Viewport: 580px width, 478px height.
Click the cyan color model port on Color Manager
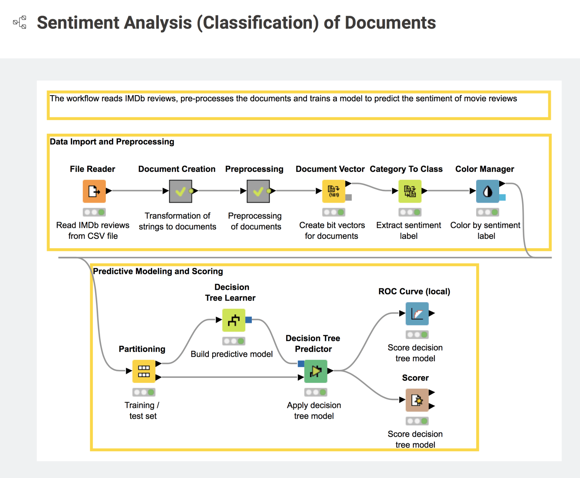(502, 197)
